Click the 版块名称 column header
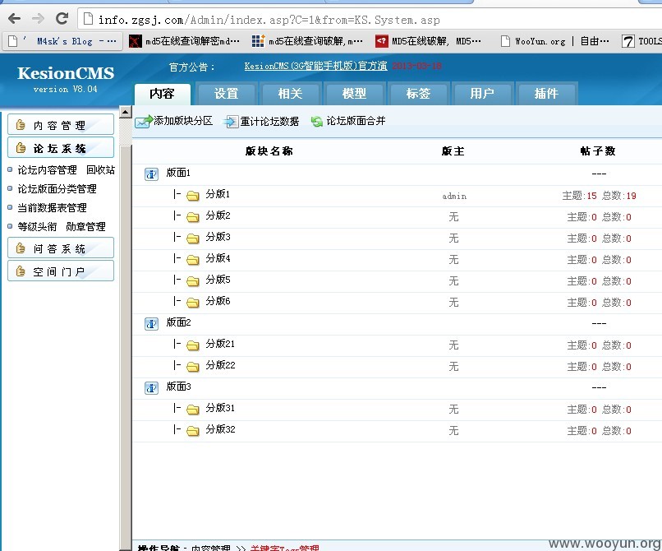 269,151
